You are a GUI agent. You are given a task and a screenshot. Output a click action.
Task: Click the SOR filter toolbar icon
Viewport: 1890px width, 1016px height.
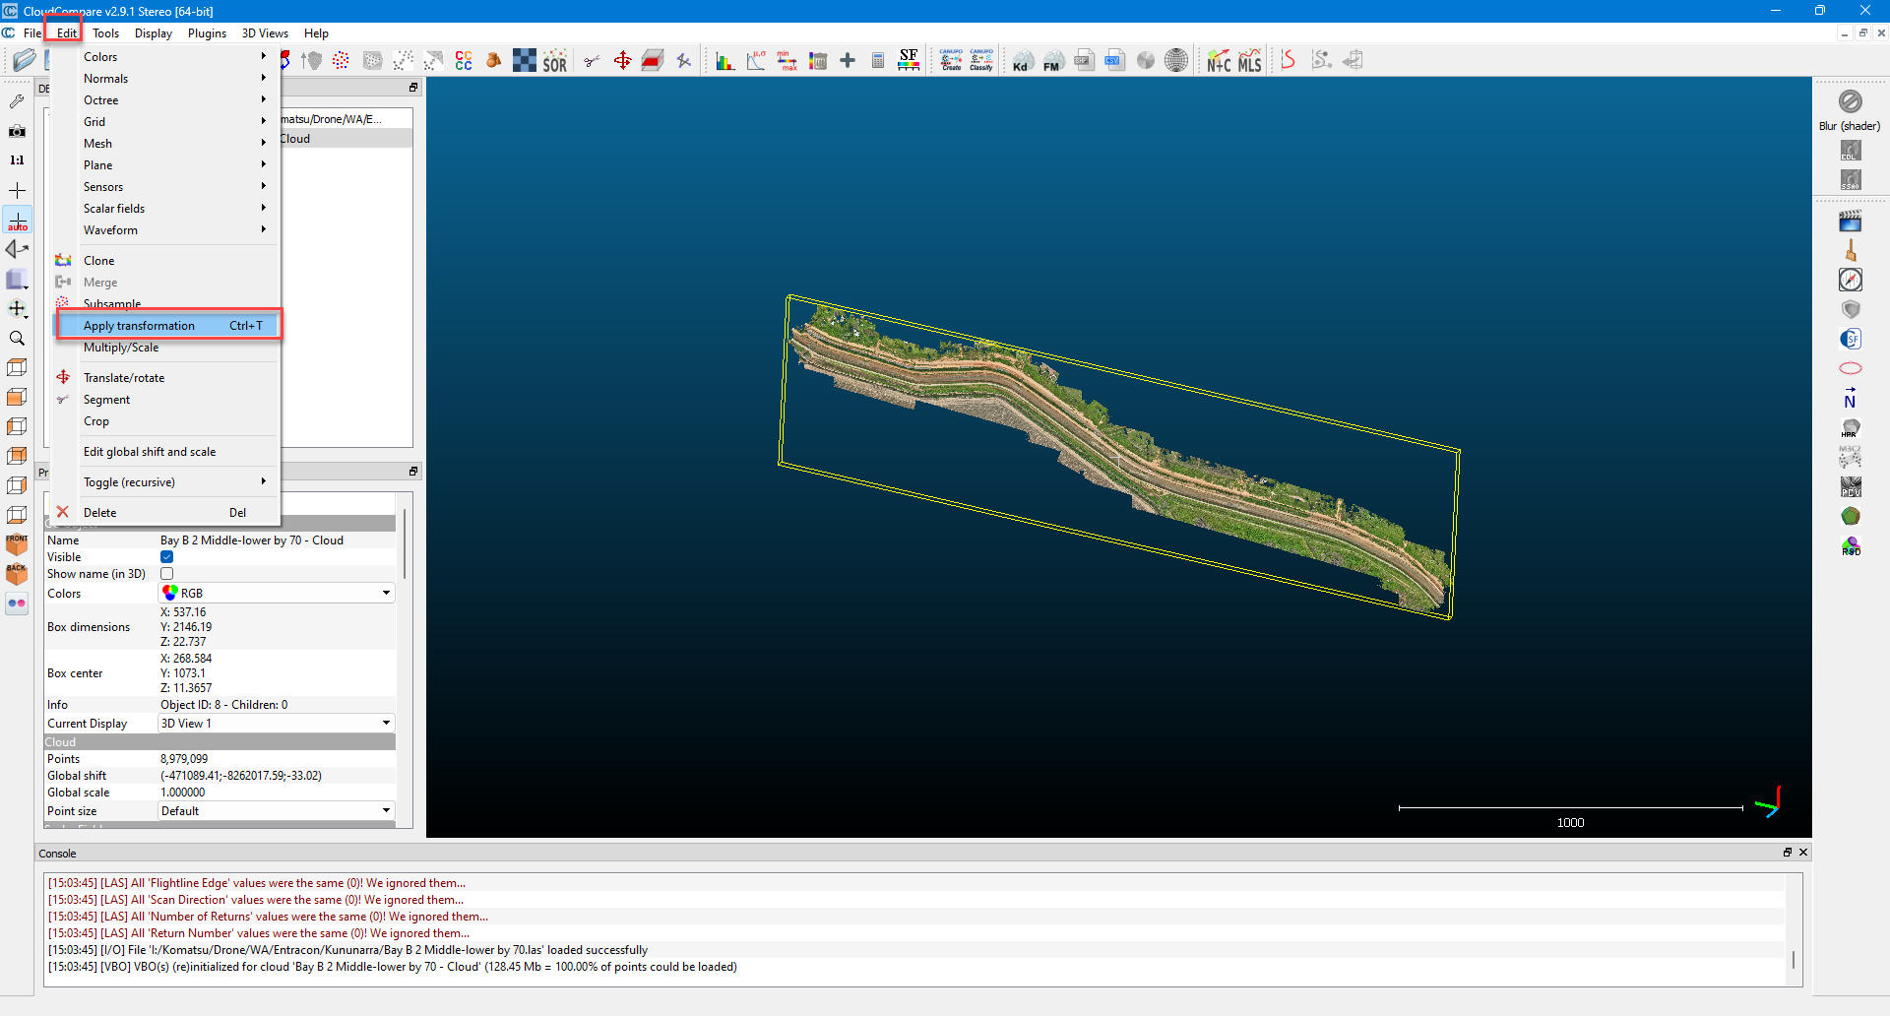(x=555, y=61)
